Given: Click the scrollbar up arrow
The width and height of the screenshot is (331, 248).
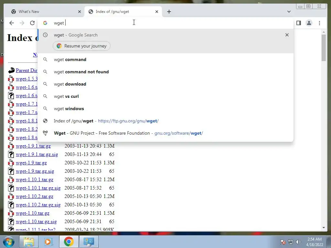Looking at the screenshot, I should pyautogui.click(x=324, y=32).
